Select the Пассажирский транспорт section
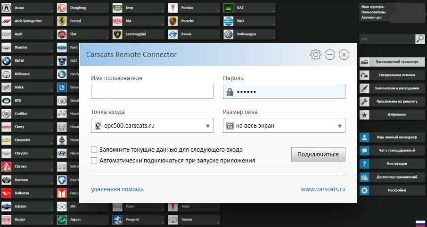 392,62
